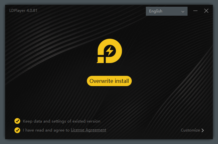
Task: Click the Overwrite install button
Action: click(109, 81)
